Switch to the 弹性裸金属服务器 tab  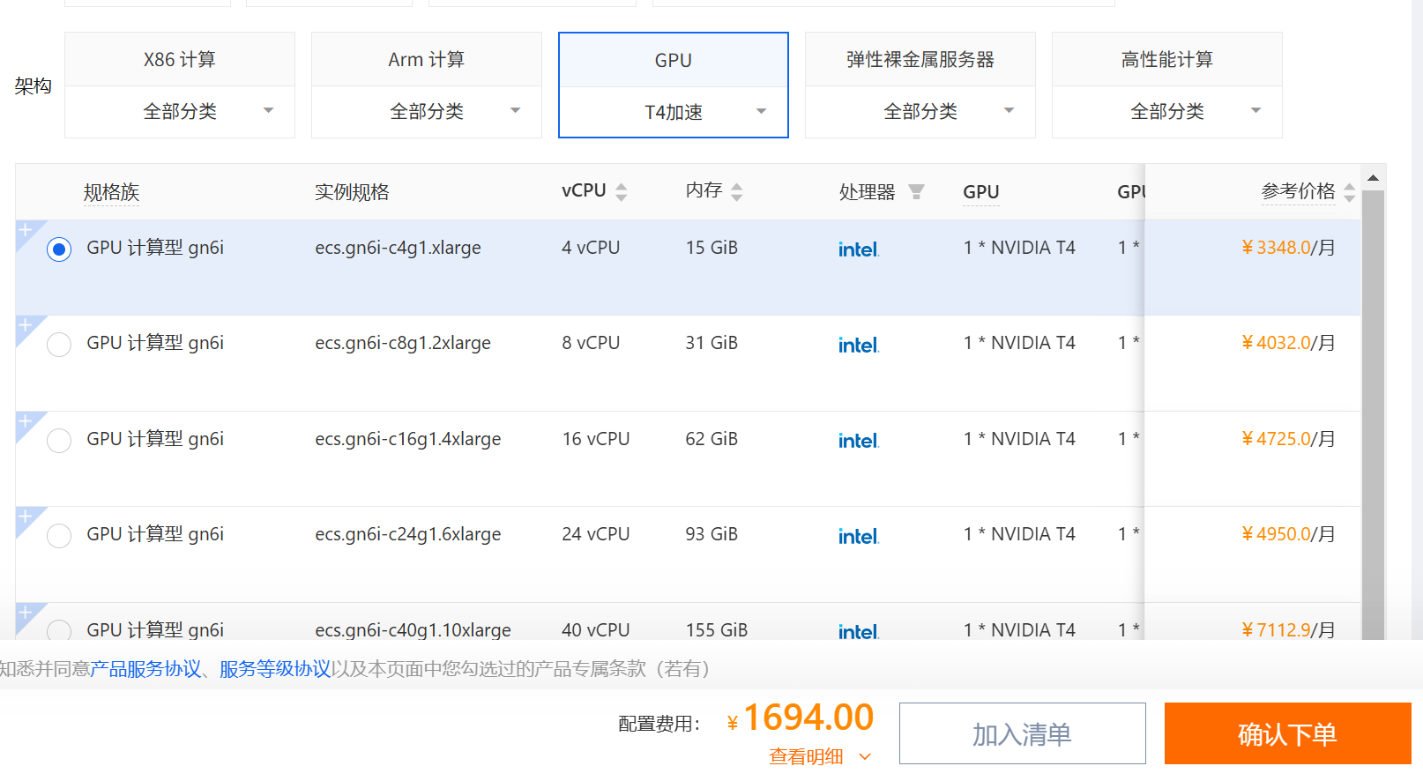920,60
